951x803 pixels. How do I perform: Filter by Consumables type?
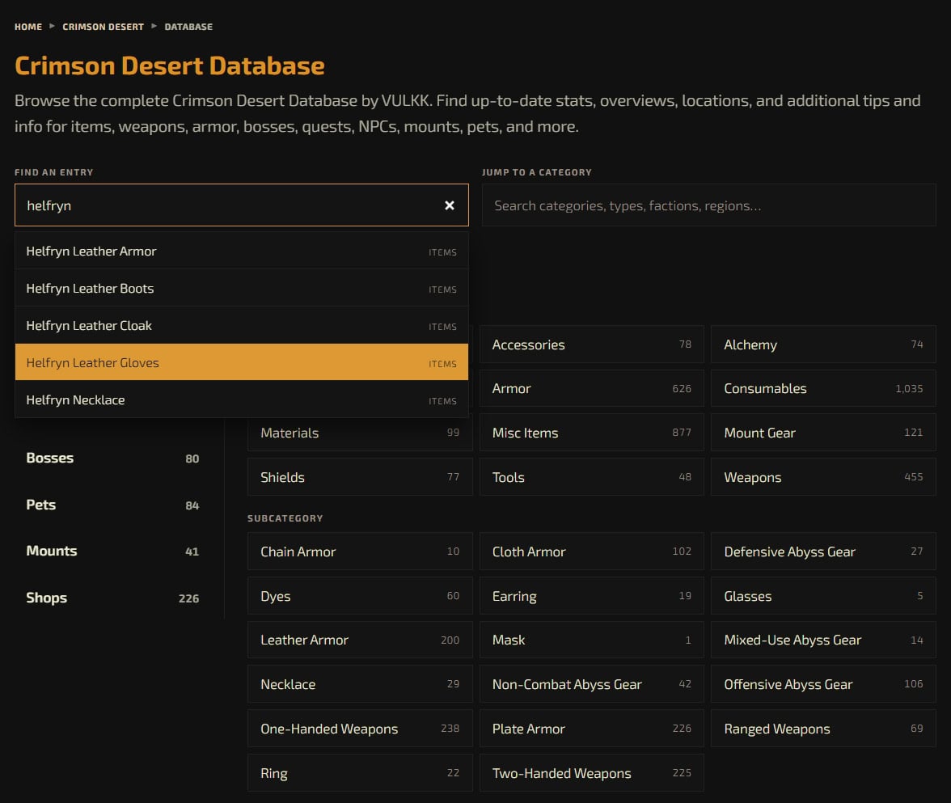pos(823,388)
